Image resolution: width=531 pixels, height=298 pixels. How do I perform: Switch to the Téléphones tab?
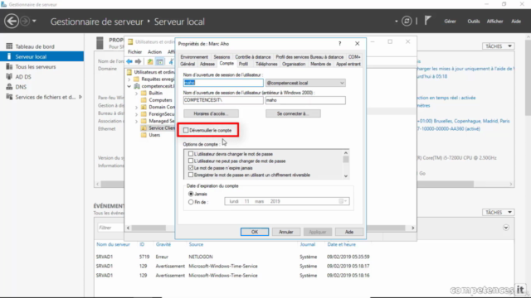pos(266,65)
